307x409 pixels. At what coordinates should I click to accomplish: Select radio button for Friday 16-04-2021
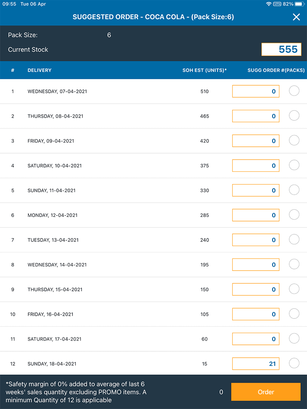pos(294,314)
